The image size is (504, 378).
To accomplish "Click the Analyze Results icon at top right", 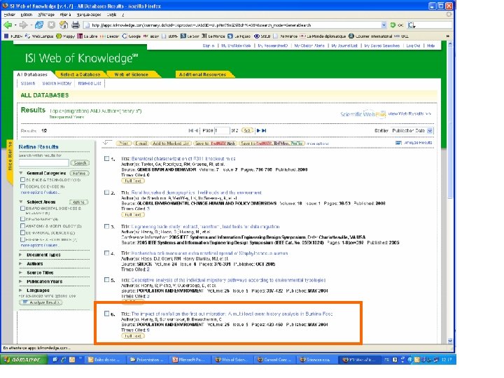I will [x=398, y=143].
